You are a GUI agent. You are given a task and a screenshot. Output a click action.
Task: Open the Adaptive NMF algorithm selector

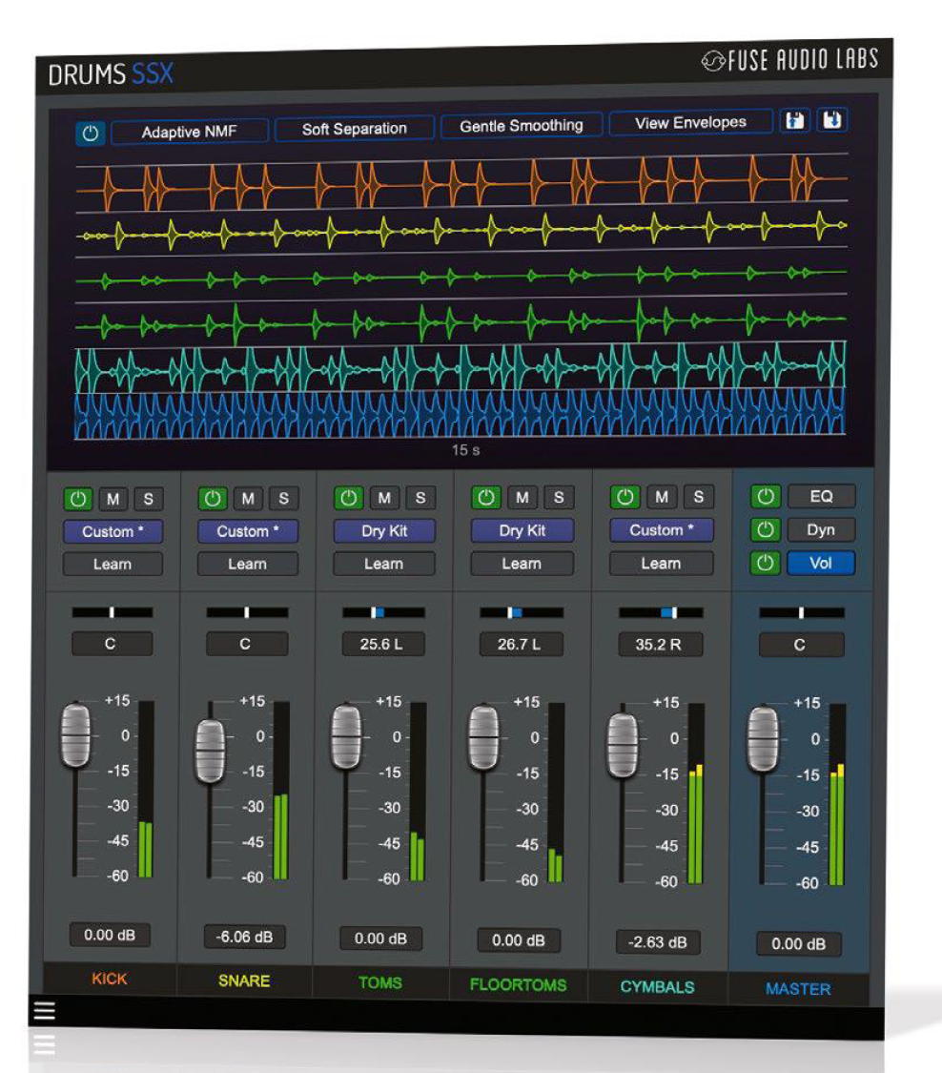(190, 132)
